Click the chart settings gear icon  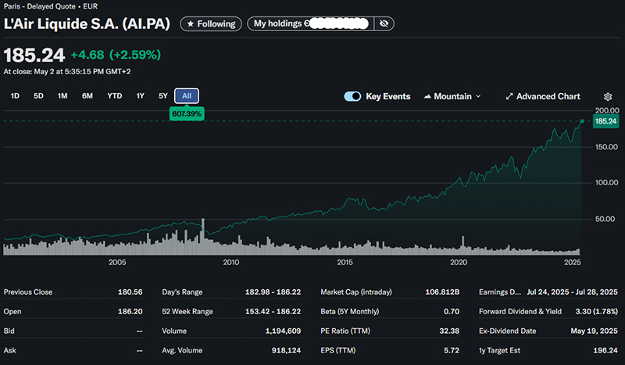pyautogui.click(x=608, y=97)
